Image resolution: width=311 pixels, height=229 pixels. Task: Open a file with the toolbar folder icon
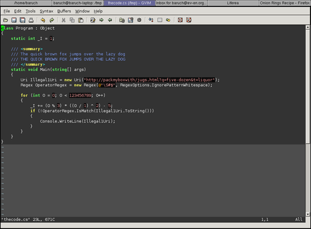(x=6, y=20)
